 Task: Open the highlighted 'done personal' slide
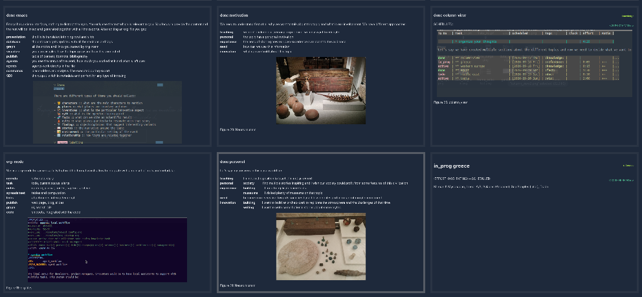click(320, 223)
